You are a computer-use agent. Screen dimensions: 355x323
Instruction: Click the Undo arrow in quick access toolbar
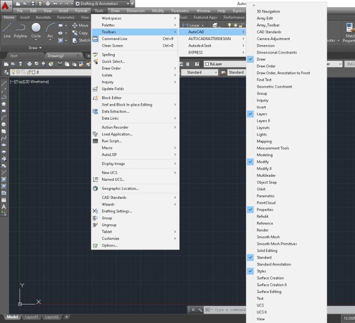(55, 4)
